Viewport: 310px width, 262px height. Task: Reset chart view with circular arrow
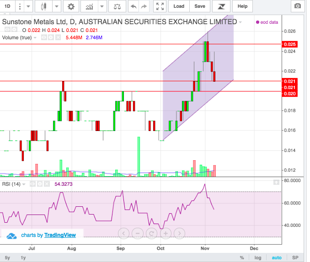point(151,233)
